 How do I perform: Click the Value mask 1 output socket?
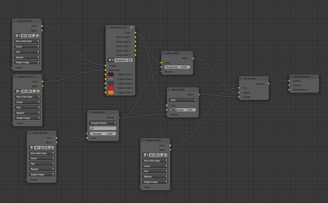tap(135, 37)
